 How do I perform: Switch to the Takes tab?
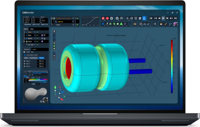(x=32, y=29)
